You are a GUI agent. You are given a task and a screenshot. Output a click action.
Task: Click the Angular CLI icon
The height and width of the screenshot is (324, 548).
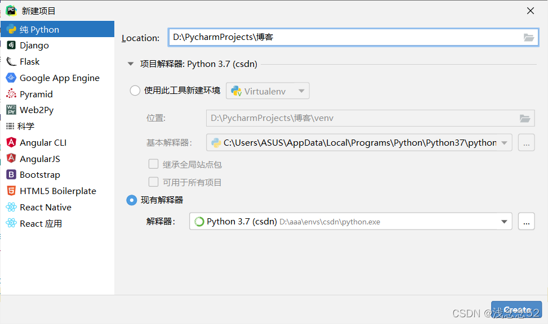11,142
